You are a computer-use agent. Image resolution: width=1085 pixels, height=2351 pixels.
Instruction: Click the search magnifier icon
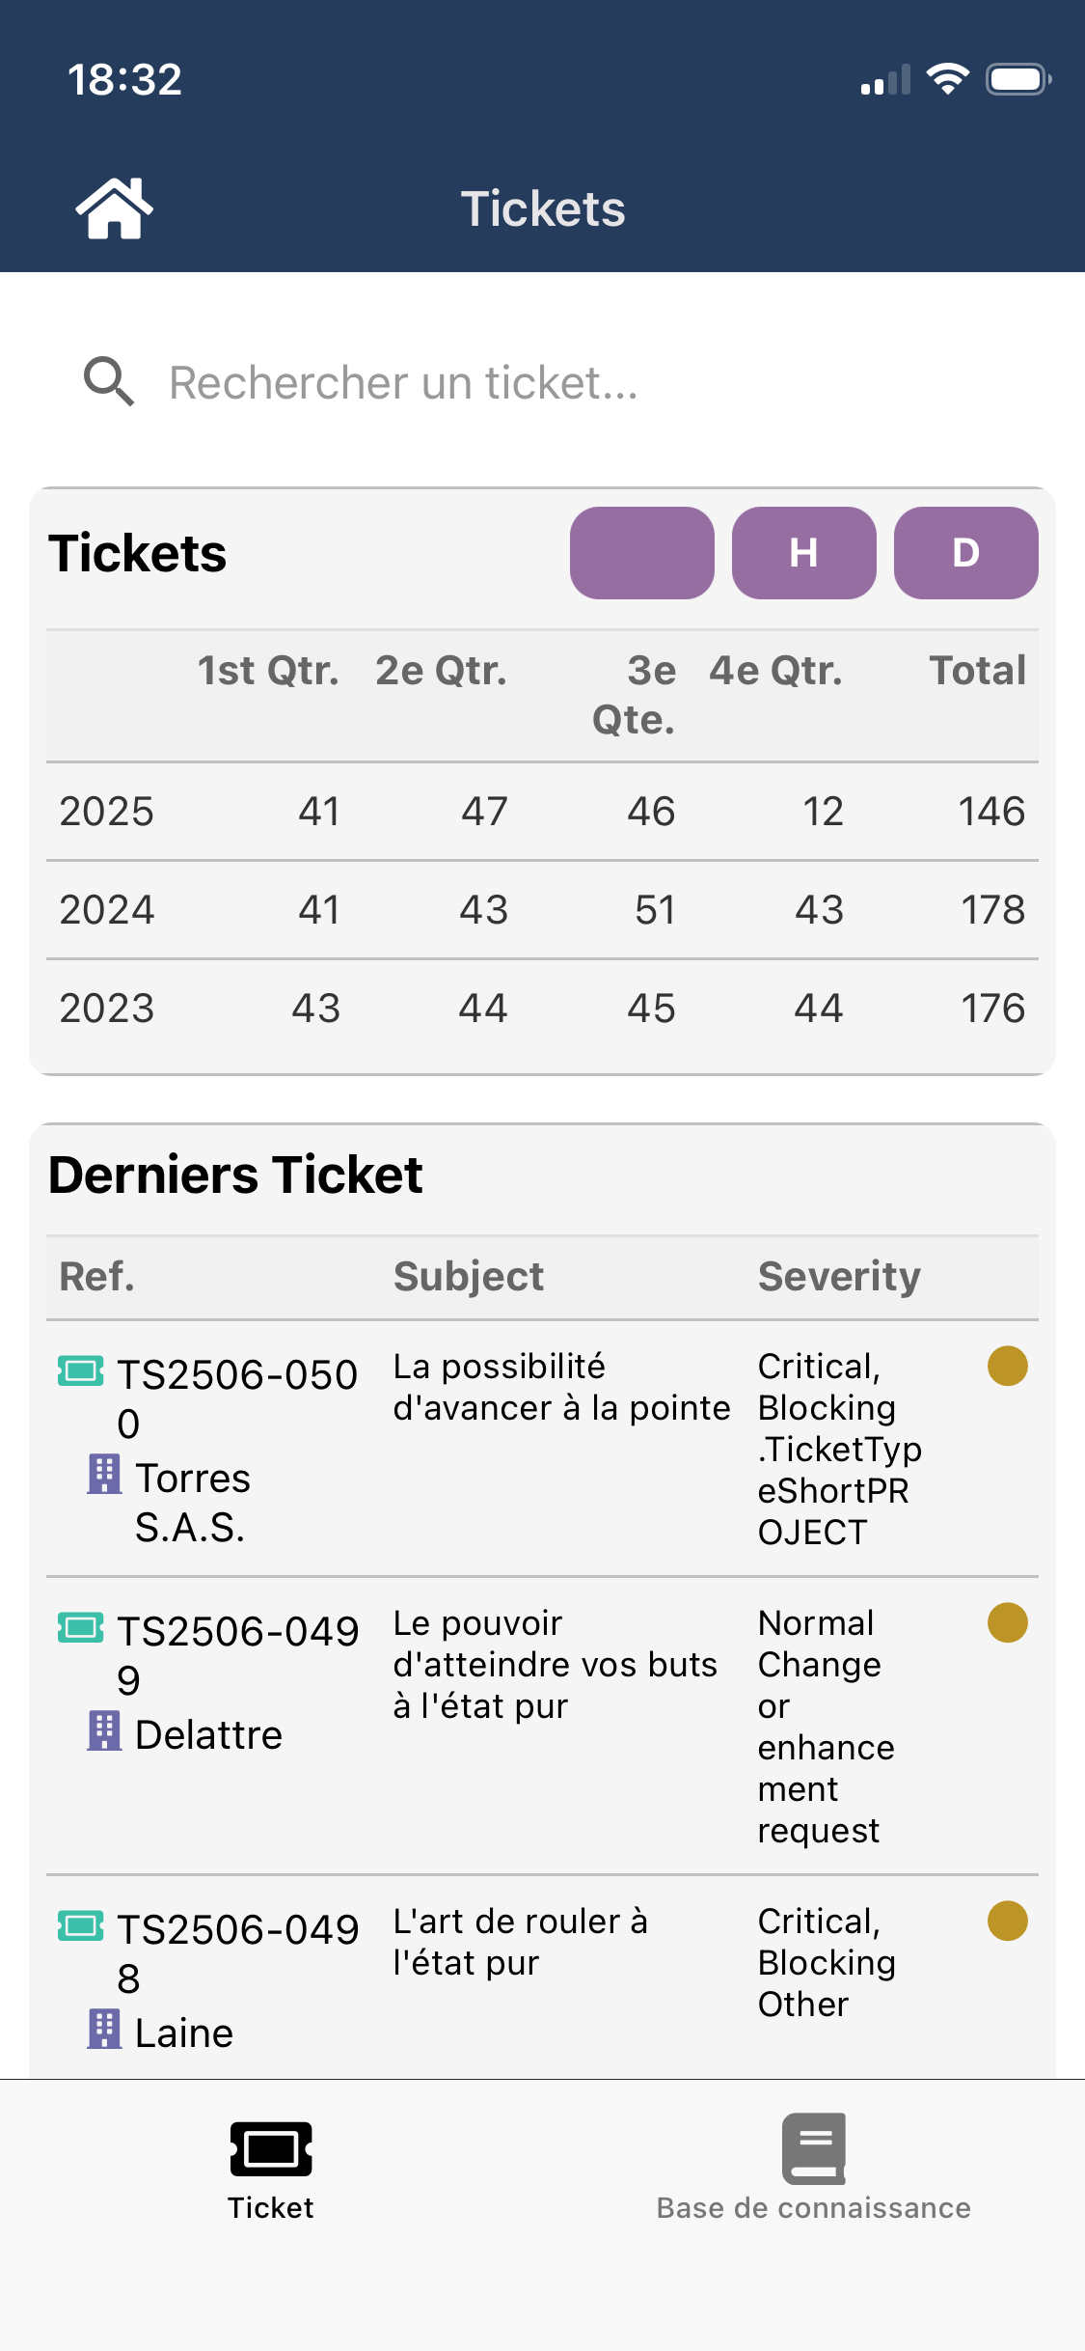pyautogui.click(x=108, y=382)
